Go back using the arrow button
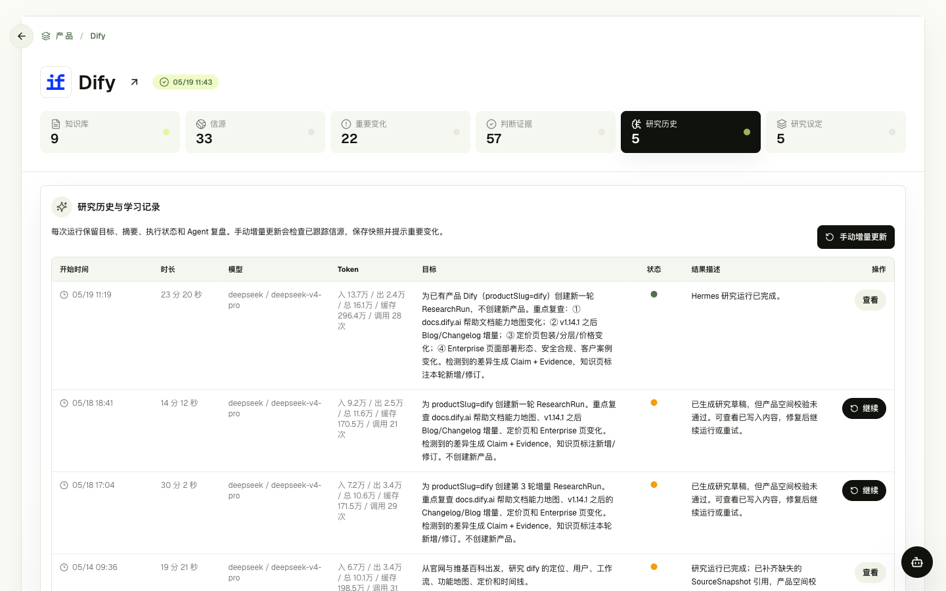This screenshot has height=591, width=946. (22, 36)
